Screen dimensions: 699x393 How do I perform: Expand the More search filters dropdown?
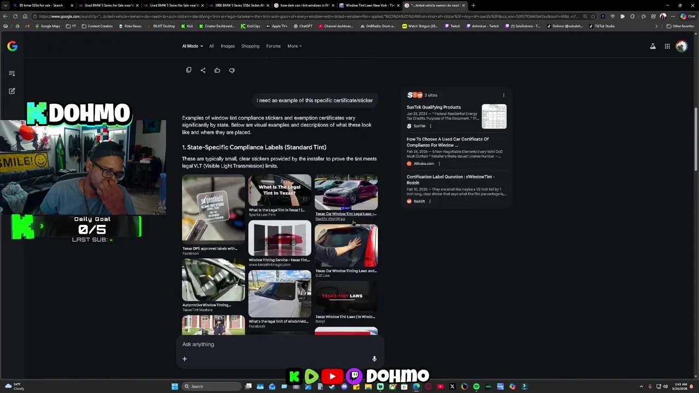pyautogui.click(x=294, y=46)
